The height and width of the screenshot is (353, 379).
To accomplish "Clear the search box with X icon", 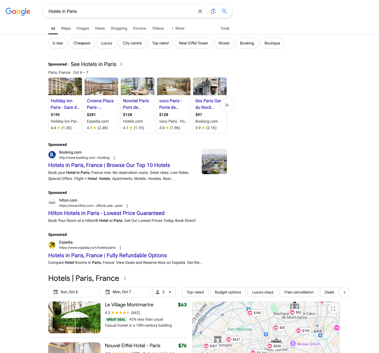I will pos(200,11).
